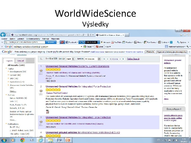Open the Nápověda menu
Viewport: 191px width, 143px height.
[55, 39]
